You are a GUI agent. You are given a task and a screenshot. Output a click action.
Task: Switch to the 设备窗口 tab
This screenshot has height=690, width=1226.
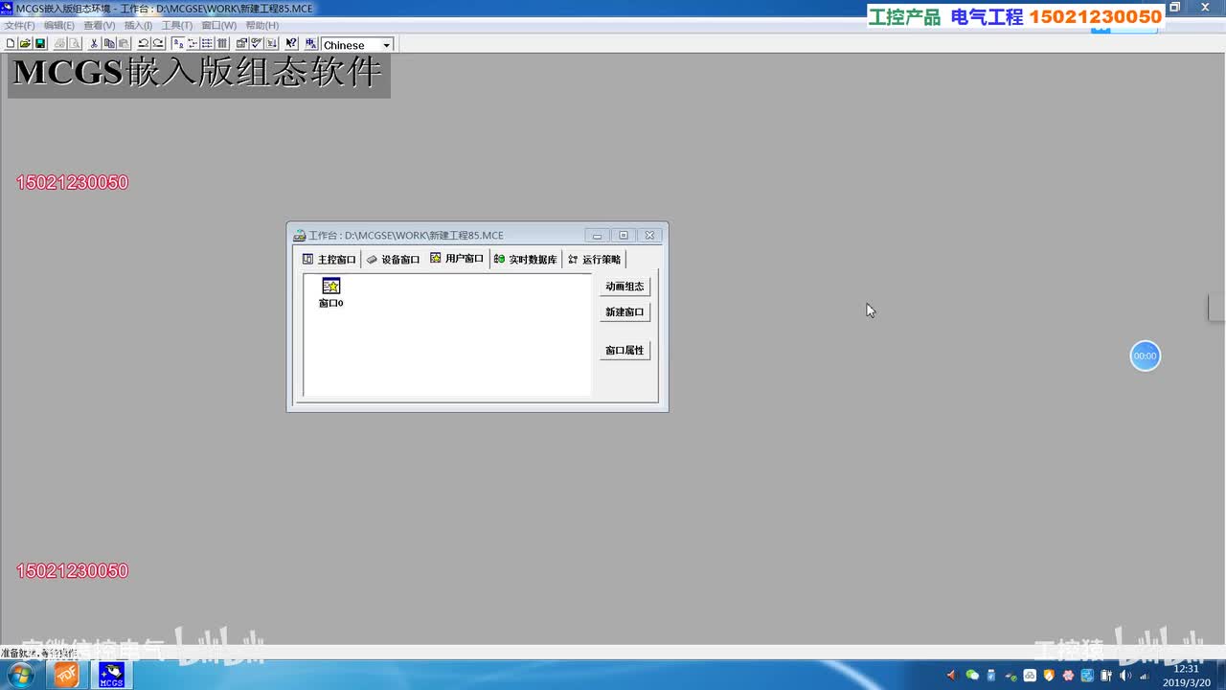(x=393, y=260)
